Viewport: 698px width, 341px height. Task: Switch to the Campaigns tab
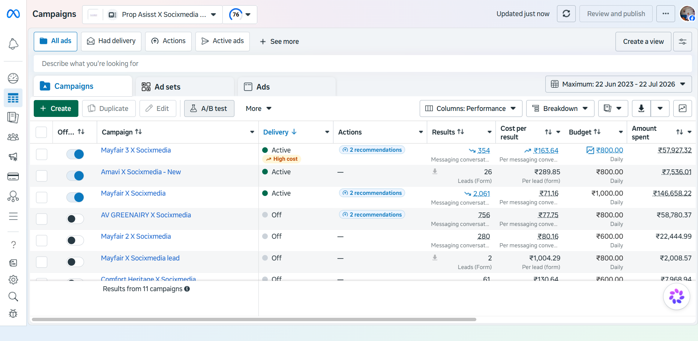83,87
